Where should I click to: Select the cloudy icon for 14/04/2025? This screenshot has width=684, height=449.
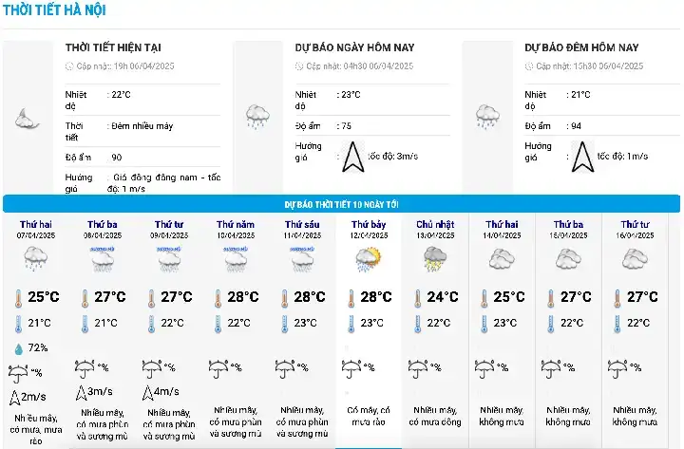click(501, 258)
